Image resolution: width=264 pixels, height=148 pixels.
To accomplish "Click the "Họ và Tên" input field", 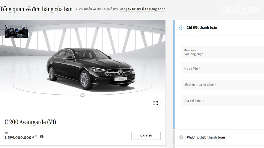I will pyautogui.click(x=222, y=69).
